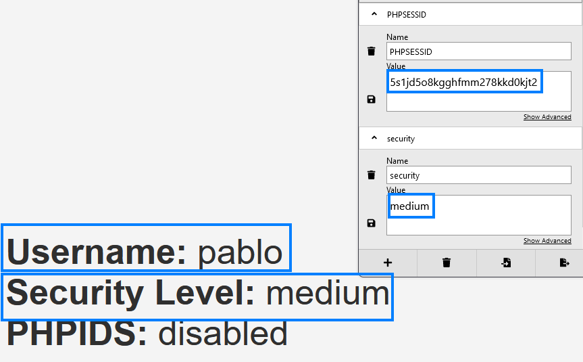This screenshot has height=362, width=583.
Task: Focus the PHPSESSID Name field
Action: tap(478, 51)
